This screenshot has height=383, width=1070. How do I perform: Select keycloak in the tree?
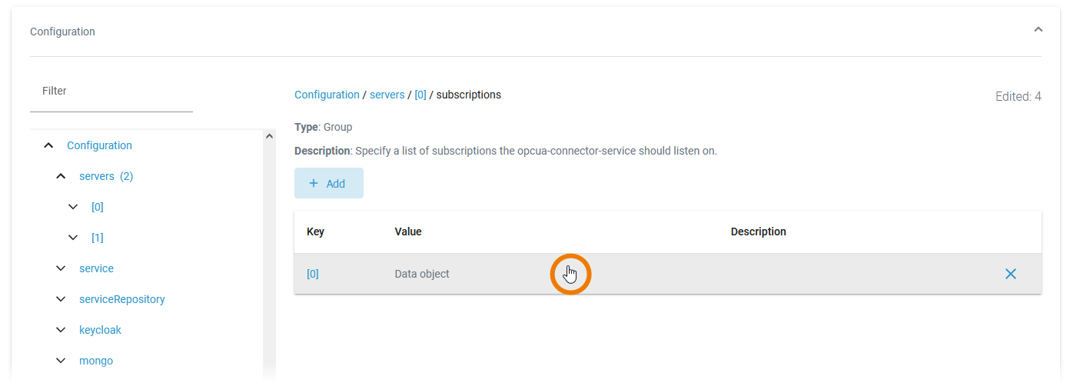pyautogui.click(x=100, y=330)
